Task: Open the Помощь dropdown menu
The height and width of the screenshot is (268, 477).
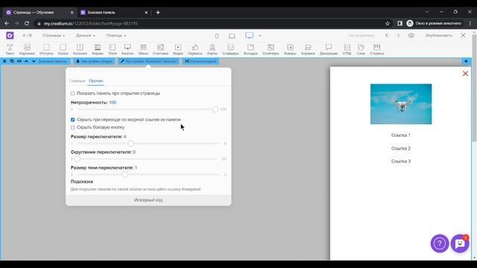Action: pyautogui.click(x=116, y=36)
